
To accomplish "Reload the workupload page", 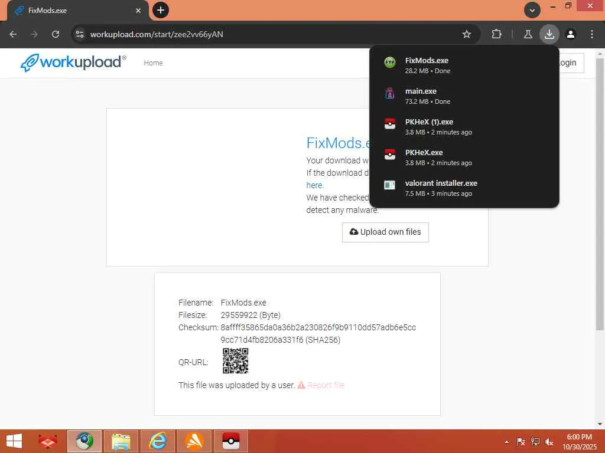I will click(x=56, y=34).
